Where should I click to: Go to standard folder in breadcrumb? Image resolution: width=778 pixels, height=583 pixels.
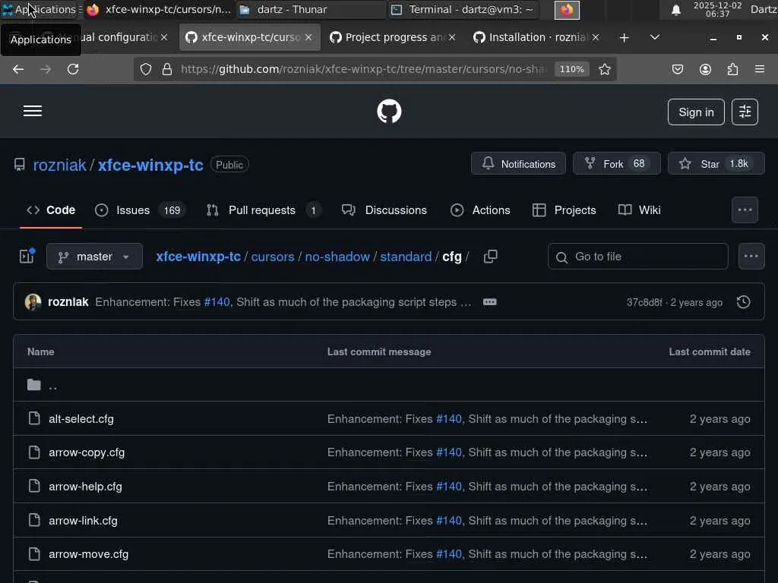click(406, 257)
